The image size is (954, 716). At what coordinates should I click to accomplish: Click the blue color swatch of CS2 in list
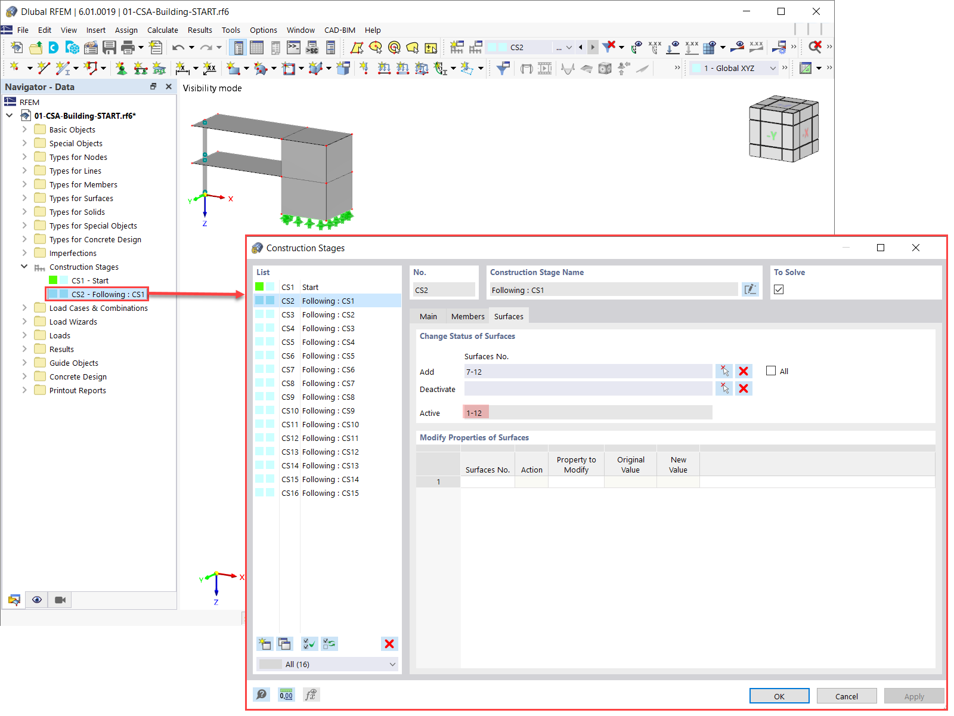pyautogui.click(x=259, y=300)
